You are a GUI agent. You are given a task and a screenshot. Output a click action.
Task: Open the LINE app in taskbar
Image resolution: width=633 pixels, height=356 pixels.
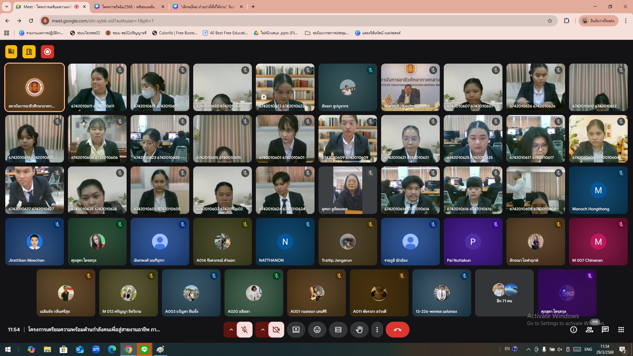144,349
